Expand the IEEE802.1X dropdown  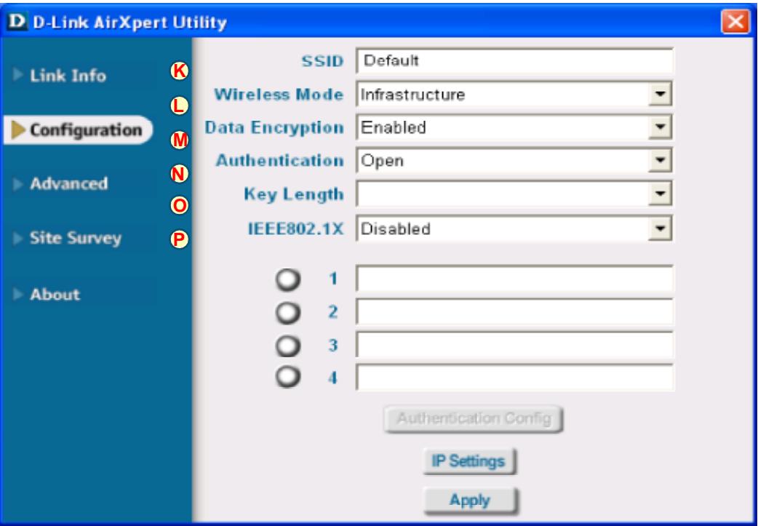click(x=660, y=228)
